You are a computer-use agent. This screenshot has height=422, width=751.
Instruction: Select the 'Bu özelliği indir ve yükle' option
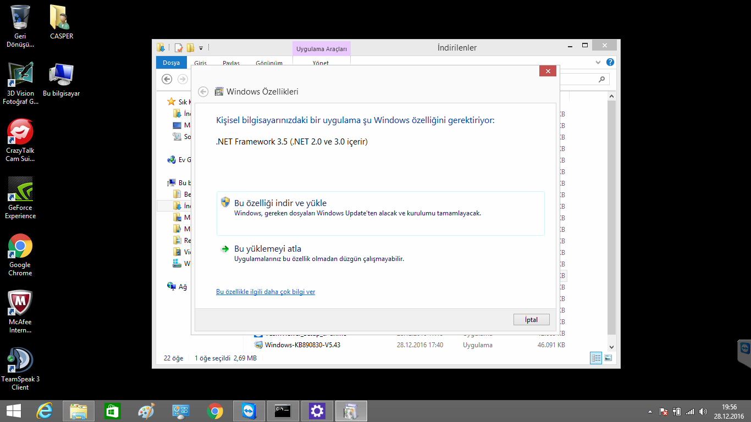279,202
